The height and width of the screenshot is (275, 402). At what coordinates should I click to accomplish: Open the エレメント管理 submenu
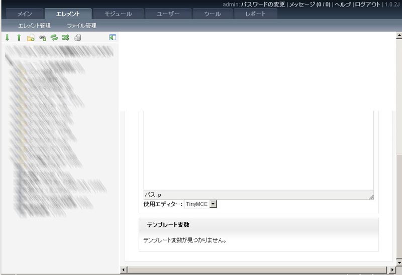tap(34, 26)
